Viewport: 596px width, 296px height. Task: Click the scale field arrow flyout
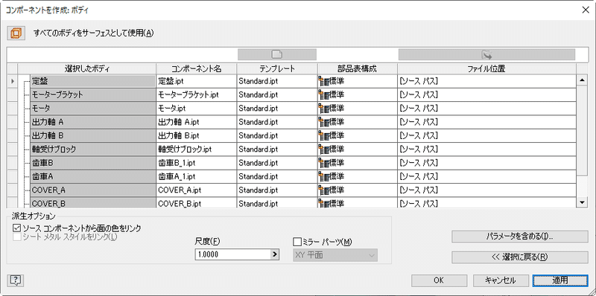tap(275, 254)
